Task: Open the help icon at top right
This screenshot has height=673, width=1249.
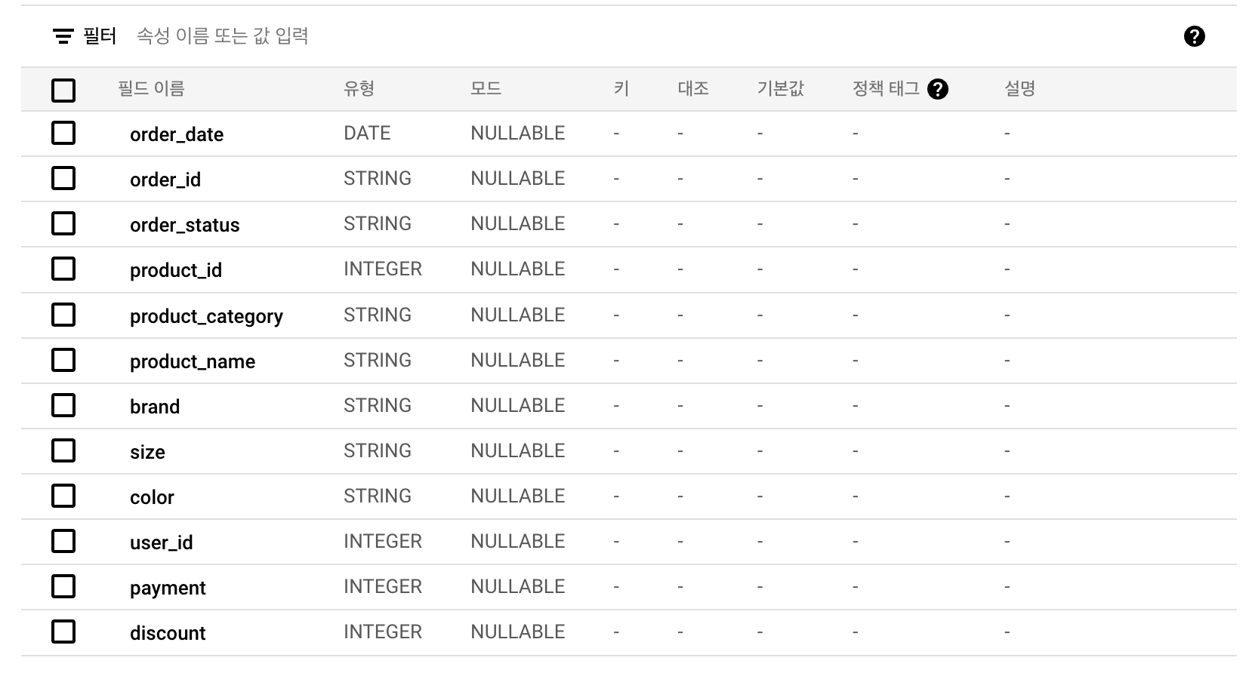Action: 1194,36
